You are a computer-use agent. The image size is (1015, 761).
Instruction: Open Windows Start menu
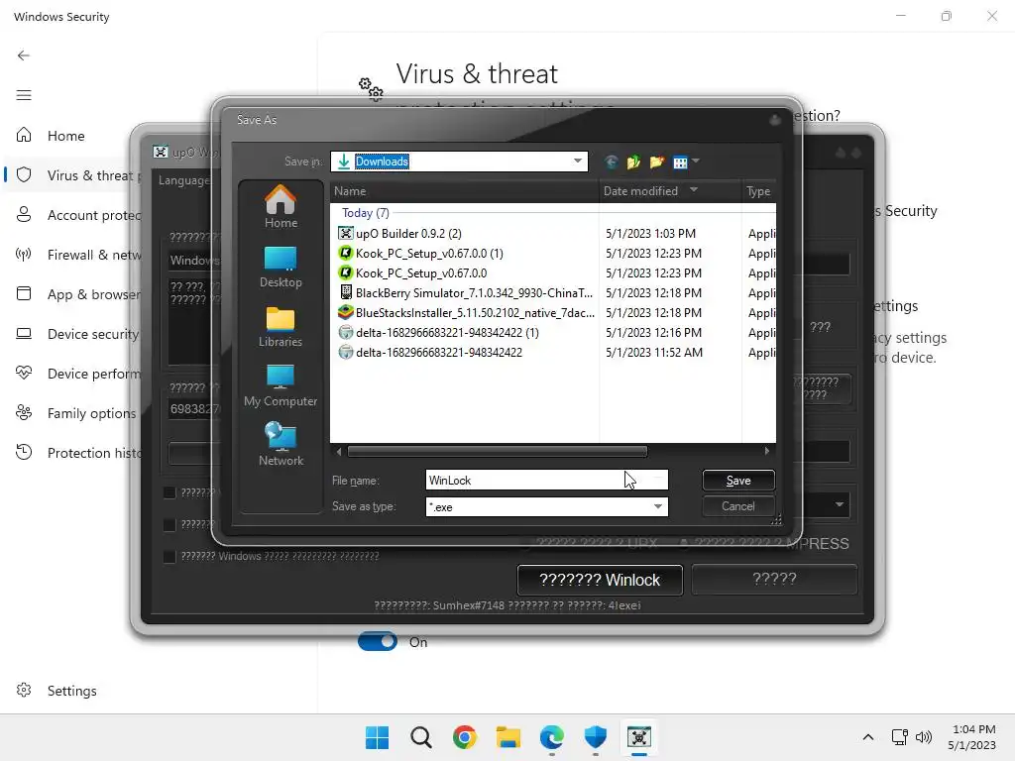tap(377, 737)
